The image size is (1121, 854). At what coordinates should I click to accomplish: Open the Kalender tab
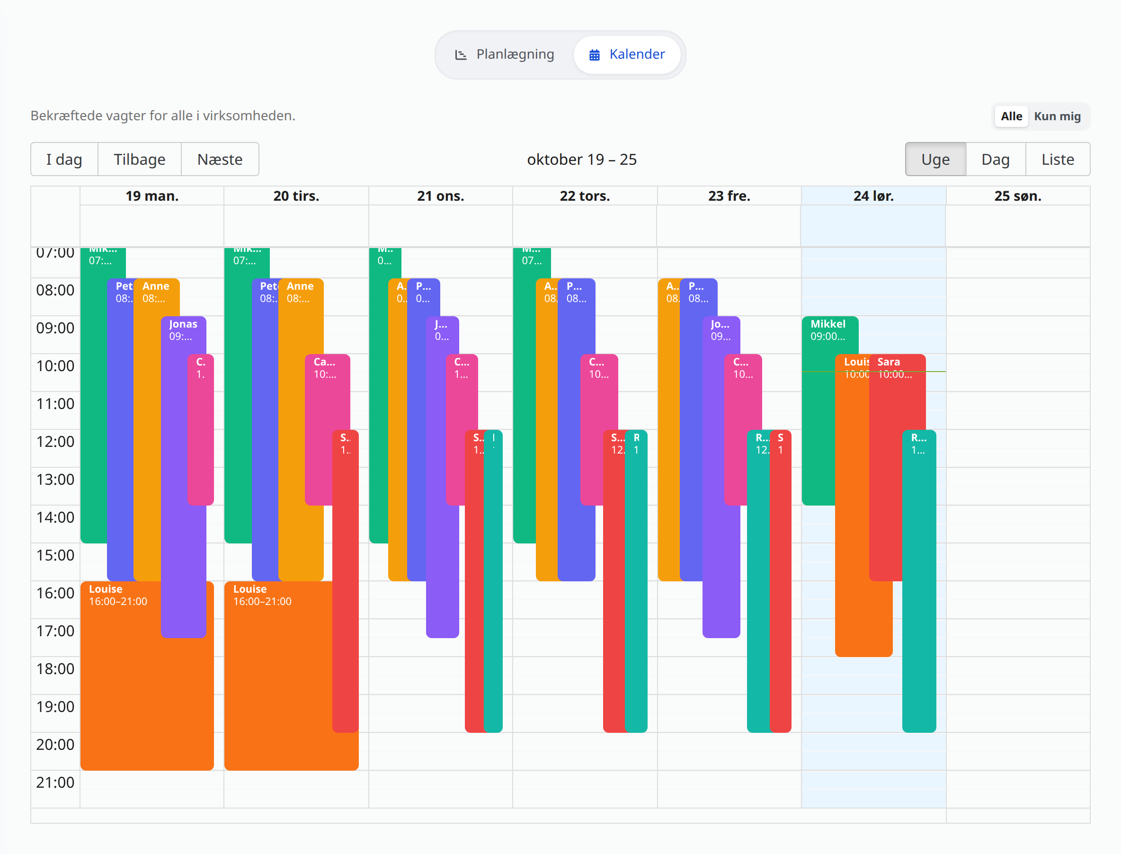click(x=627, y=54)
